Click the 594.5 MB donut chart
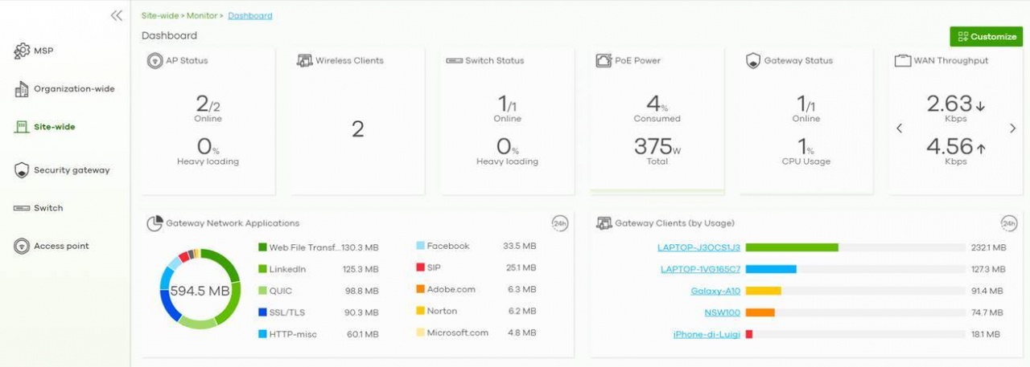Image resolution: width=1030 pixels, height=367 pixels. tap(200, 290)
